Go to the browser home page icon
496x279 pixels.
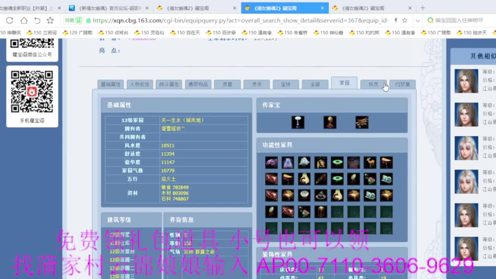pyautogui.click(x=24, y=21)
